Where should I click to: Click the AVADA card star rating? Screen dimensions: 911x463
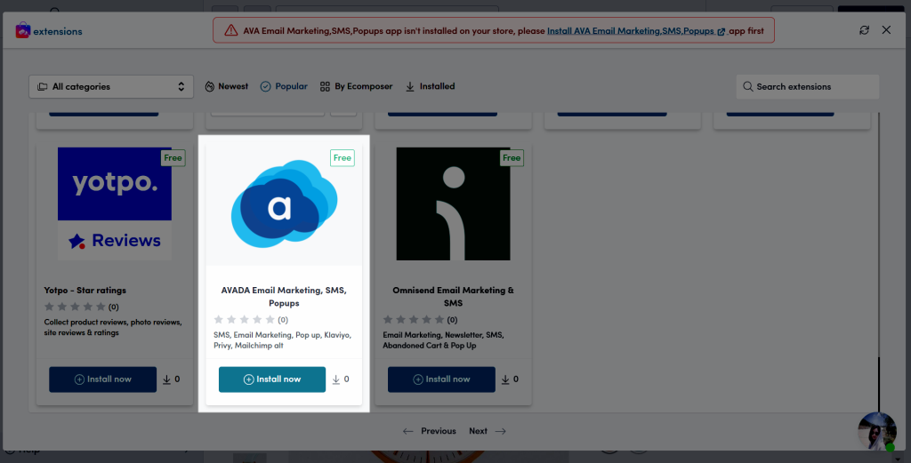pos(245,320)
